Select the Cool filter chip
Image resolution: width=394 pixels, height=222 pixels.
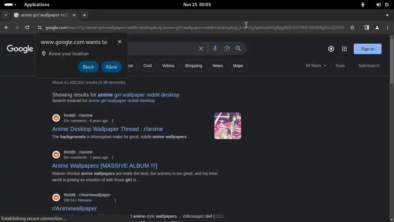[x=147, y=66]
